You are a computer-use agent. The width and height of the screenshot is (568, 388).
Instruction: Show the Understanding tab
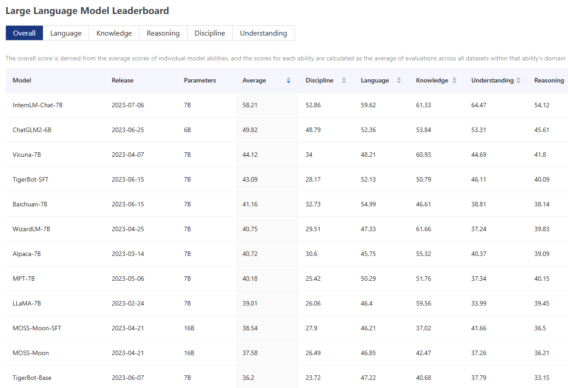click(x=263, y=33)
